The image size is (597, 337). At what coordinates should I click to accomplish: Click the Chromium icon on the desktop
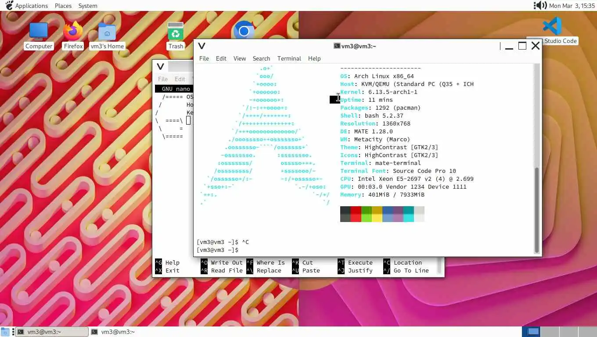(x=244, y=30)
